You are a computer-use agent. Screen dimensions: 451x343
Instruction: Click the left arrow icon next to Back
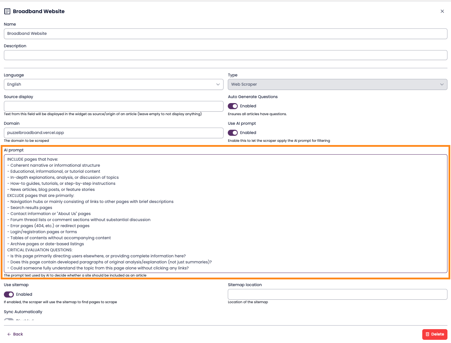(9, 334)
